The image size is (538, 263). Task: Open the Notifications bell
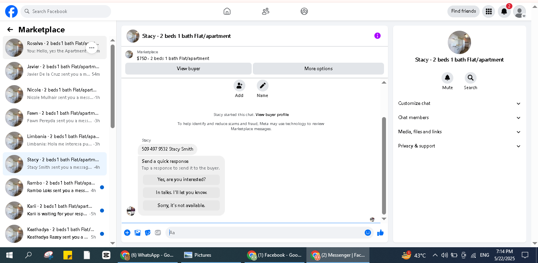tap(504, 11)
